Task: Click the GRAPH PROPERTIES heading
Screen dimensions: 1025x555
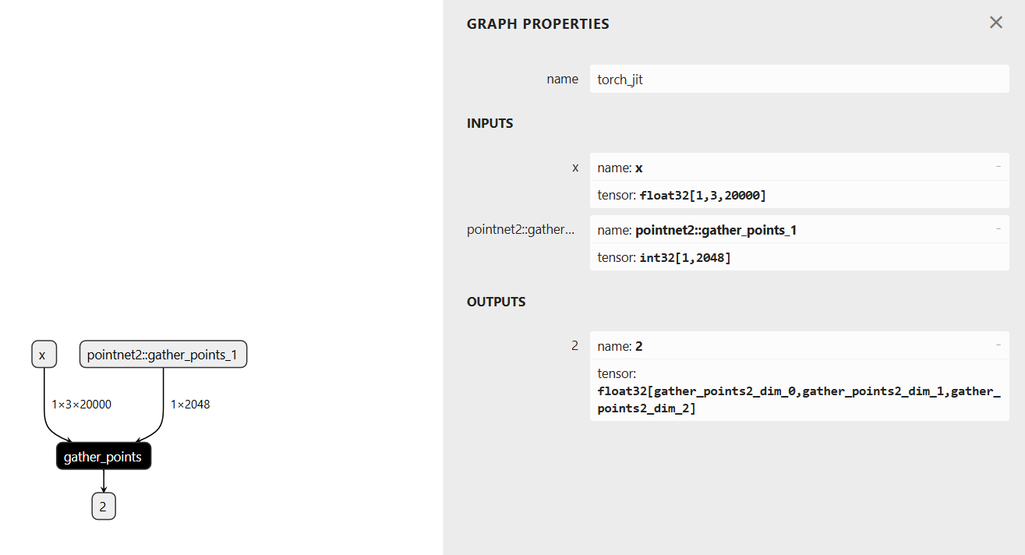Action: point(538,24)
